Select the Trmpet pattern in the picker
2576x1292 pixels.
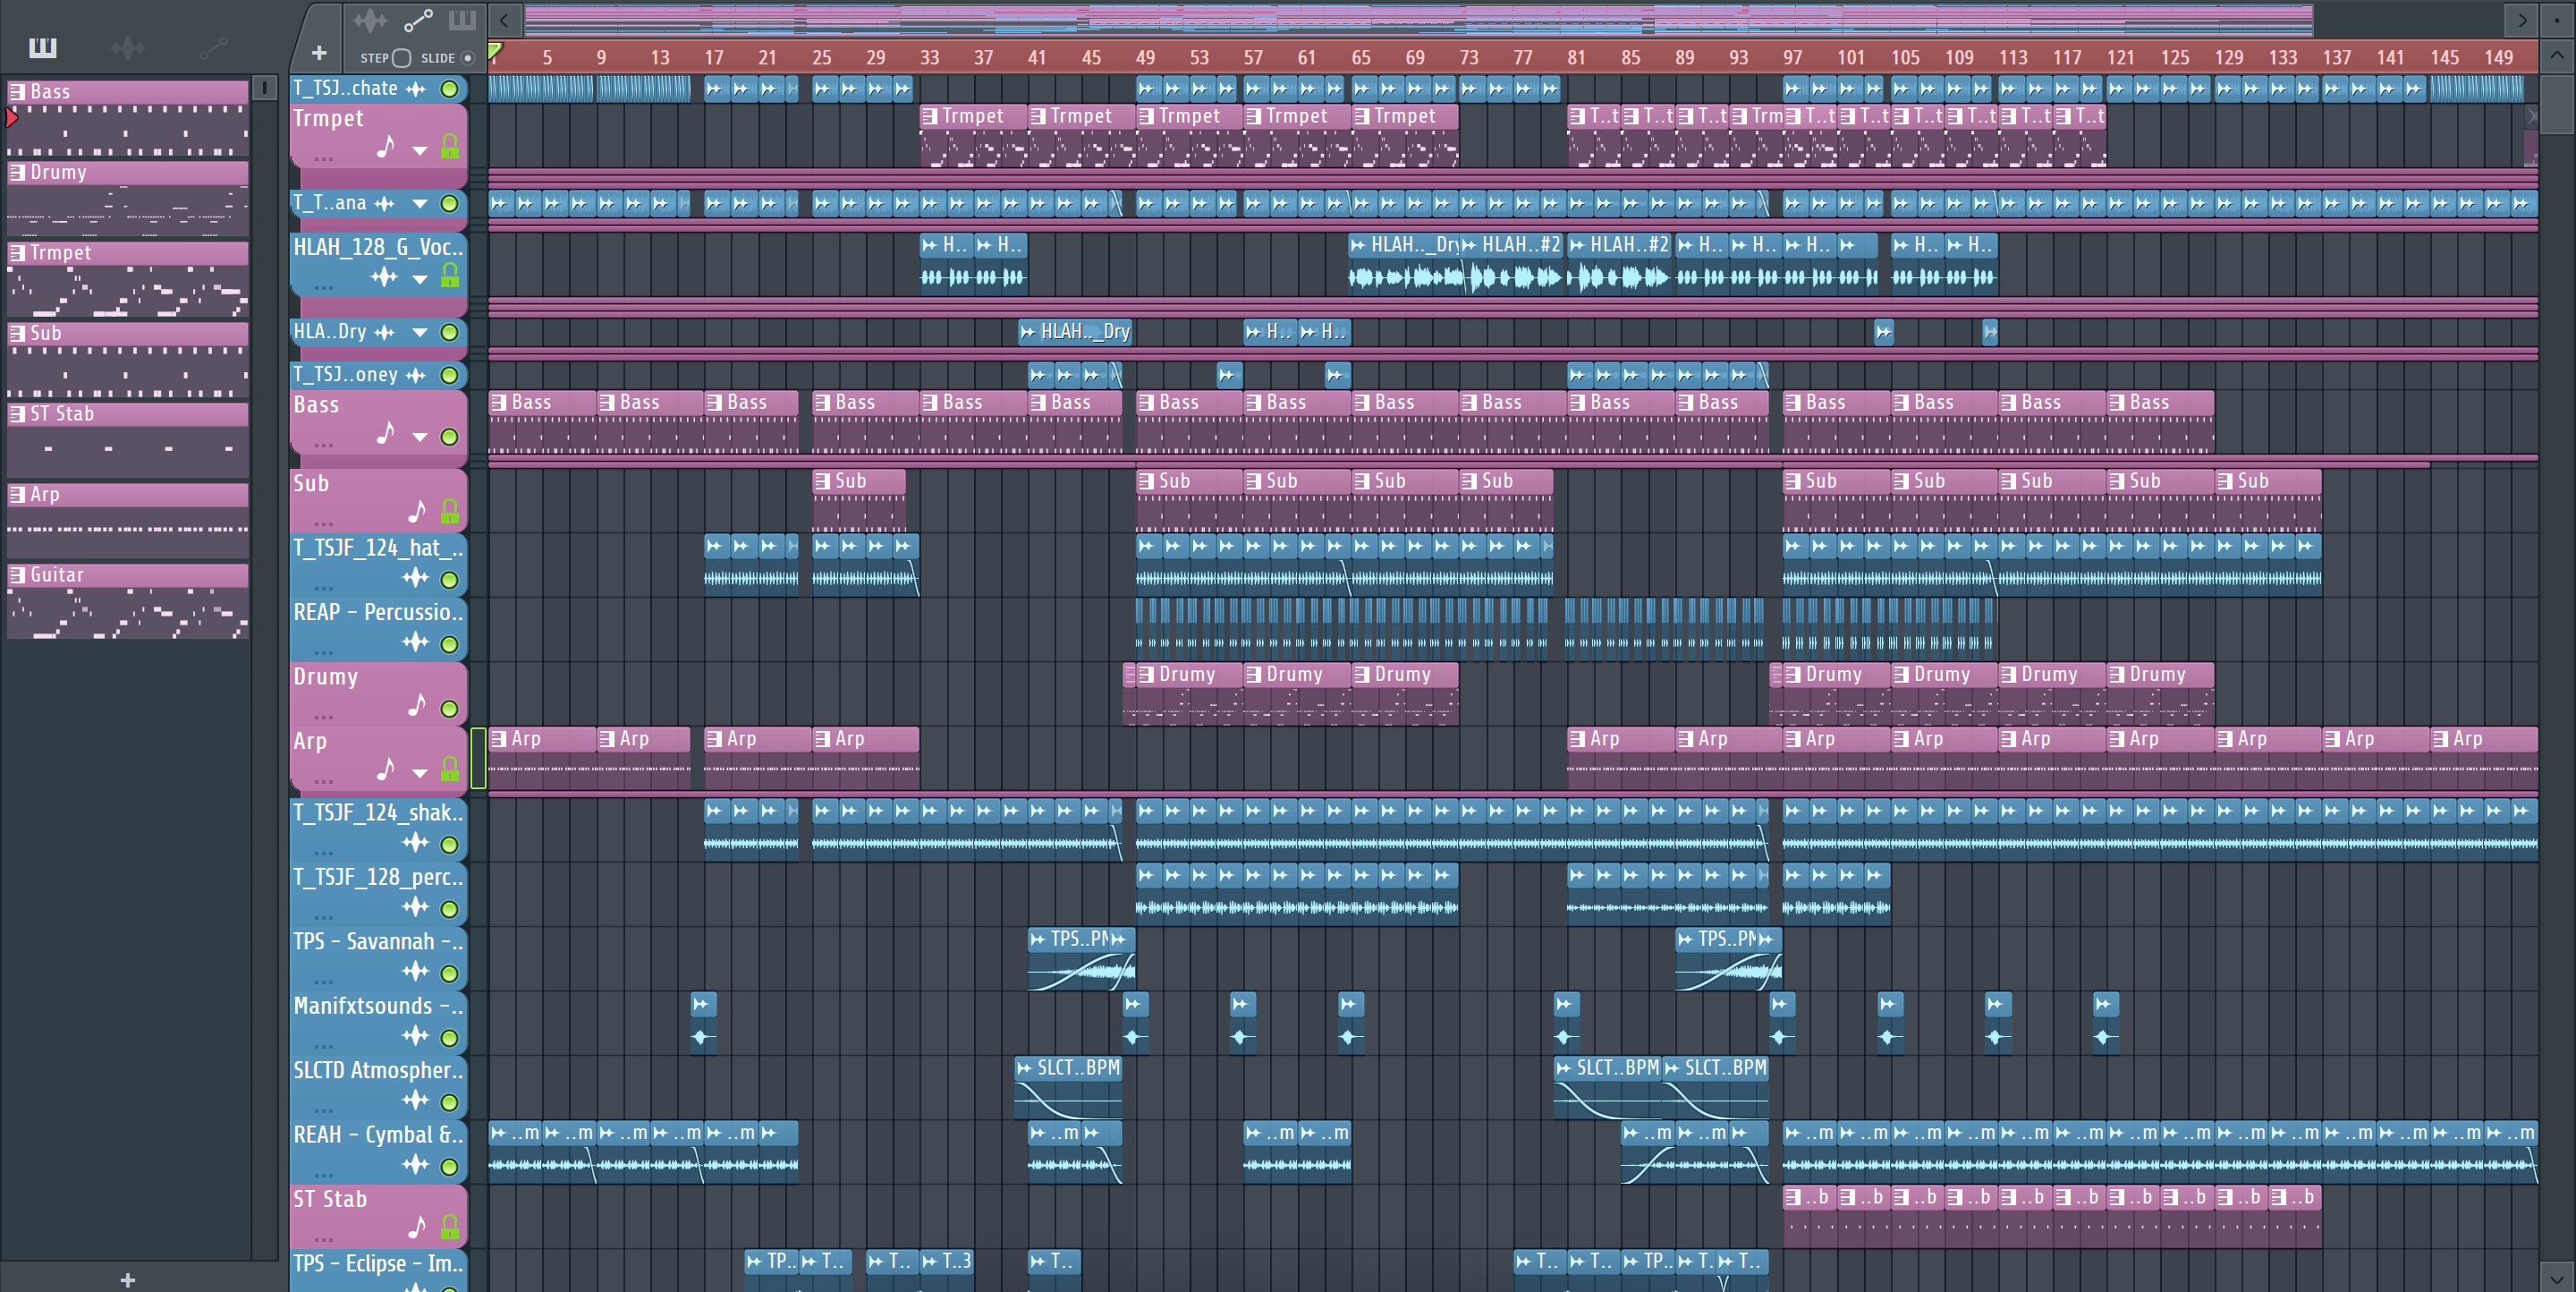point(128,279)
